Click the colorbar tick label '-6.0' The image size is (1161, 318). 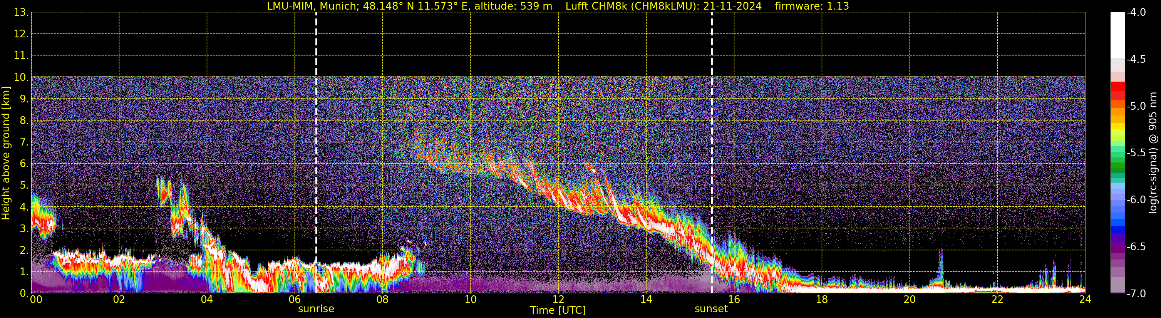(x=1136, y=200)
